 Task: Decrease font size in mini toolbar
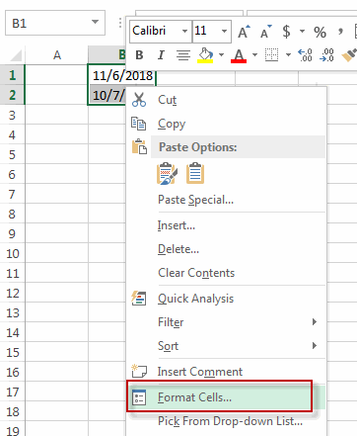pyautogui.click(x=265, y=32)
